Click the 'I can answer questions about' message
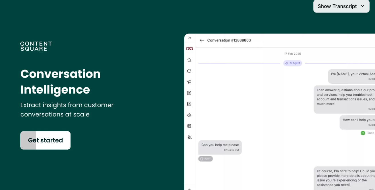This screenshot has height=190, width=375. point(344,99)
